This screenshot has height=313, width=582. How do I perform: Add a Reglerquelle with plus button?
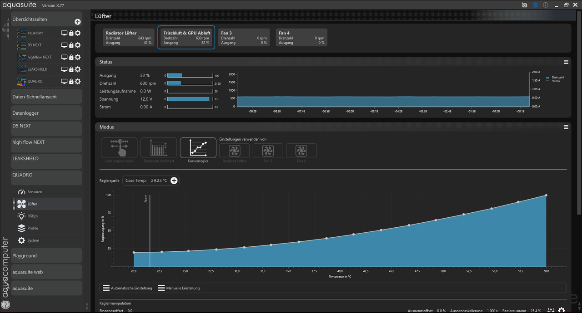point(174,181)
